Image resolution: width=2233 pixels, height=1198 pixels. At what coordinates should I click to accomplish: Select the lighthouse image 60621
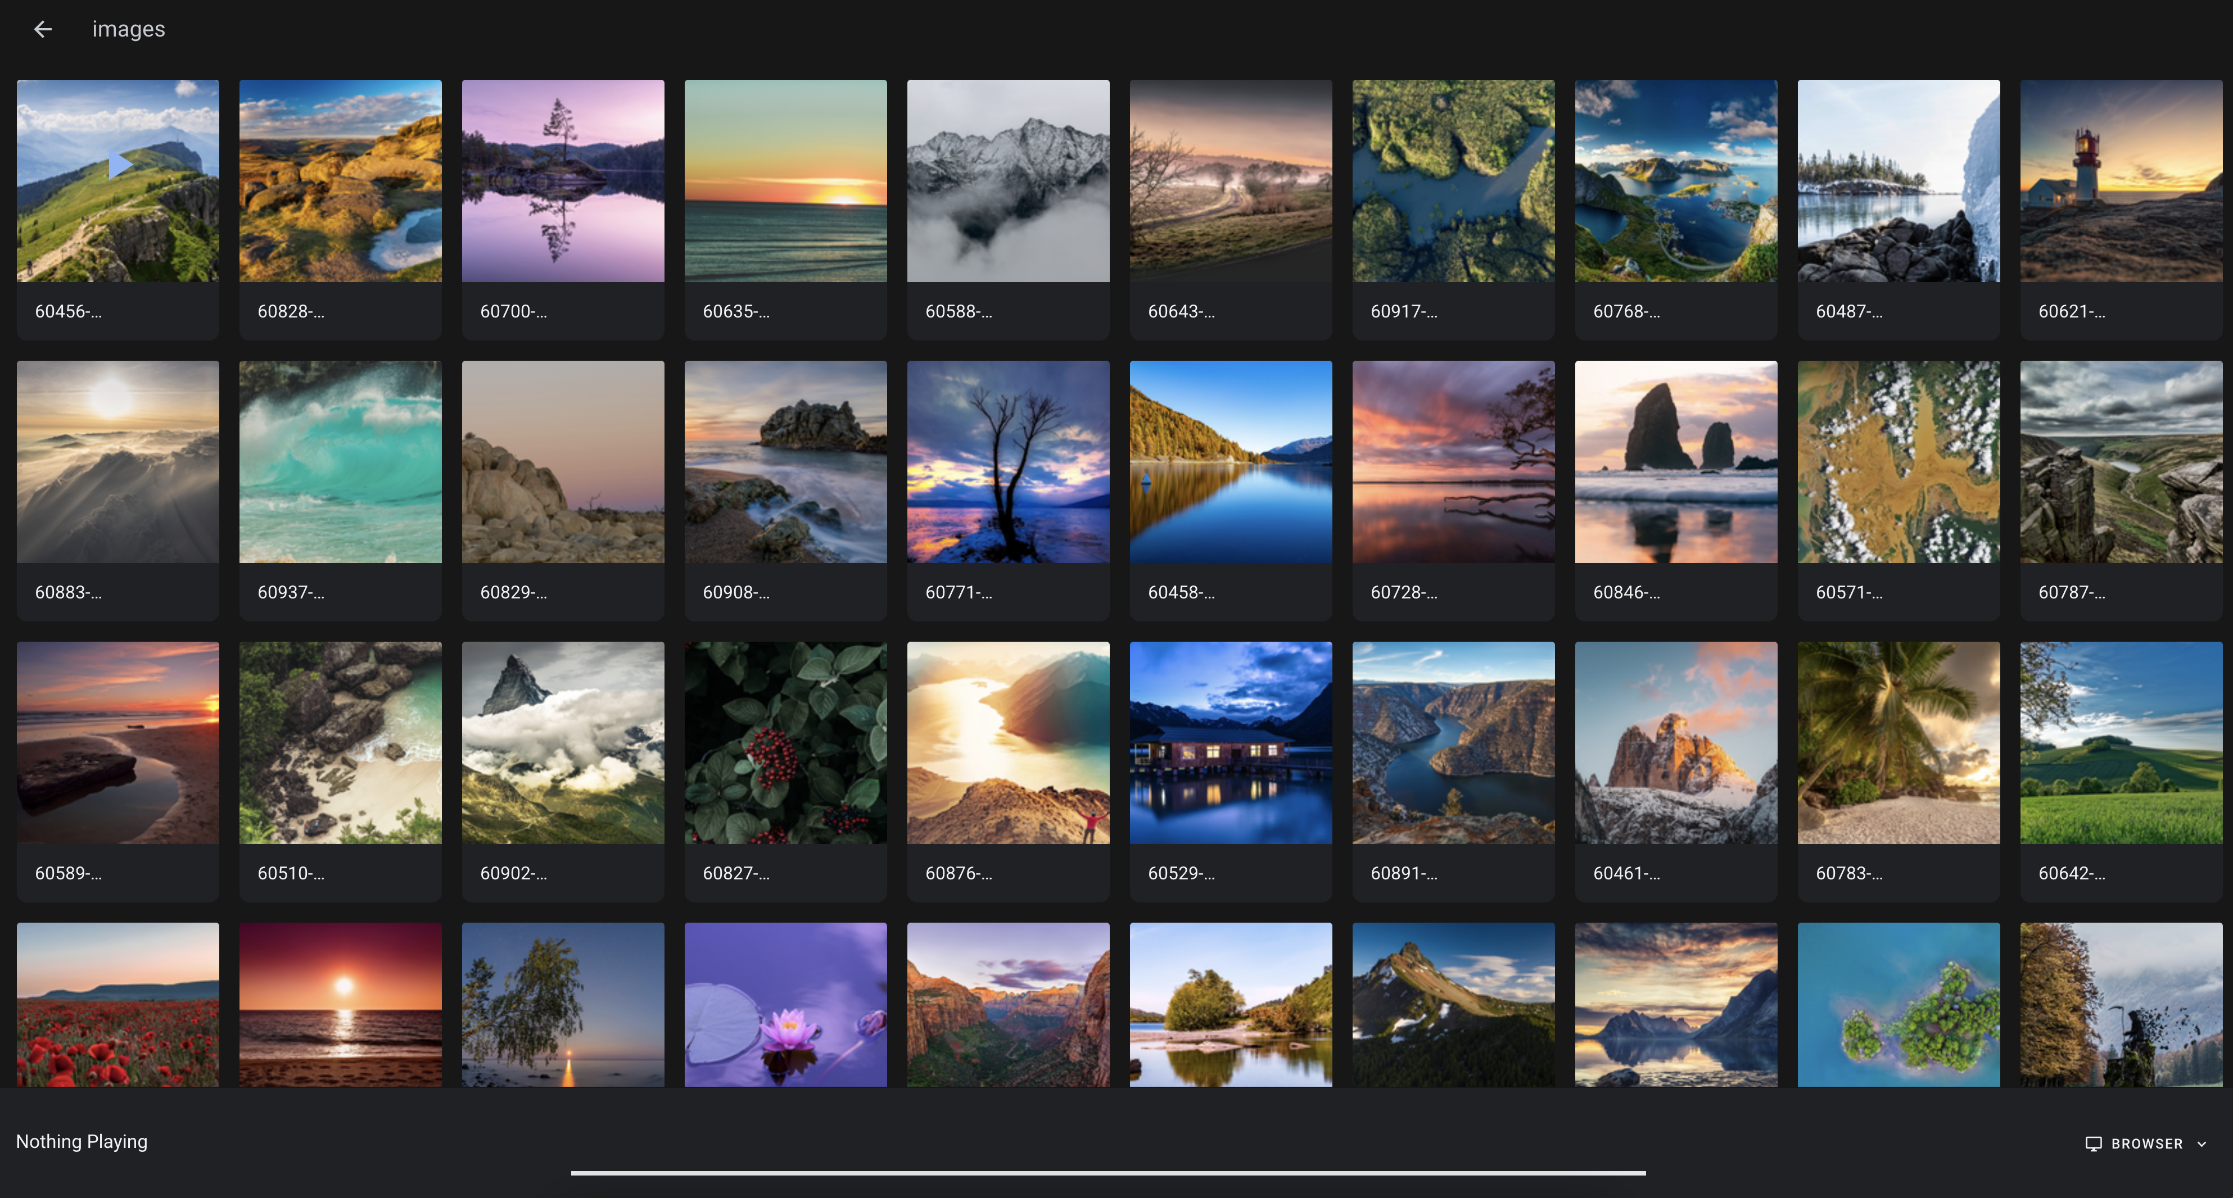tap(2121, 181)
